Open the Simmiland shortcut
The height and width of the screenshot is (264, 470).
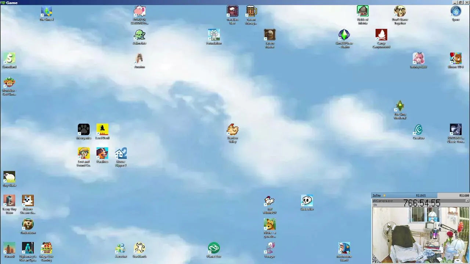9,59
